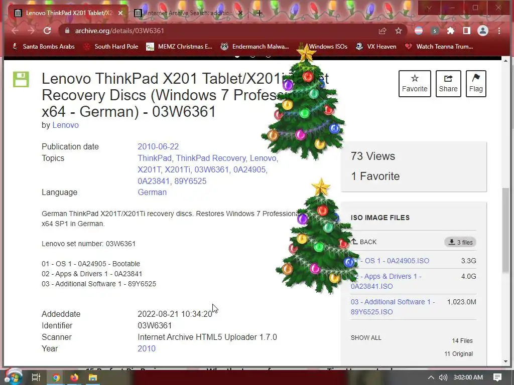Image resolution: width=514 pixels, height=385 pixels.
Task: Flag this item with the Flag button
Action: (x=476, y=84)
